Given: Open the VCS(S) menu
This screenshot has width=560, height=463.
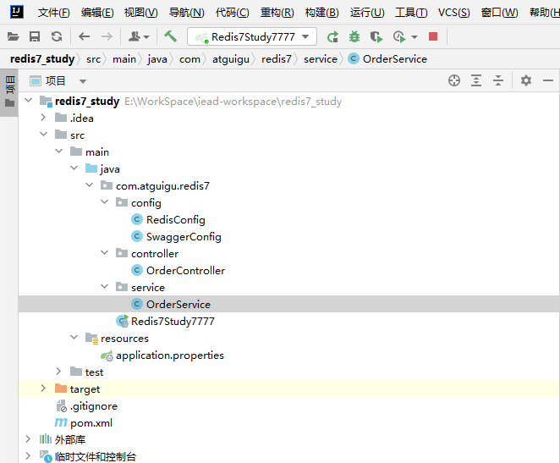Looking at the screenshot, I should pyautogui.click(x=454, y=13).
